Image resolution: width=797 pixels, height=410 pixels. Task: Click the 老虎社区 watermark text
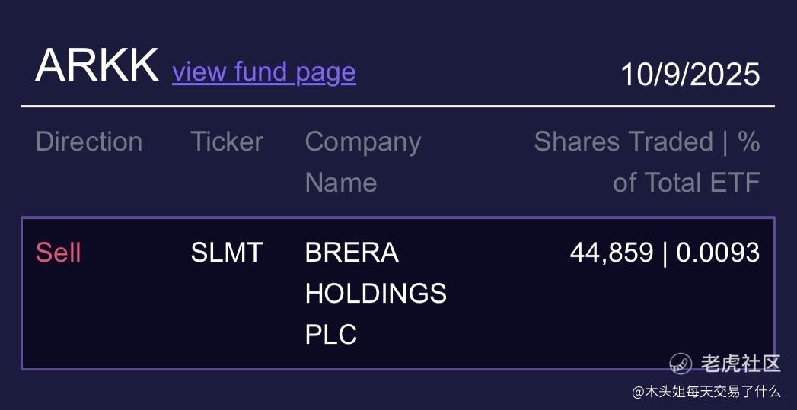coord(740,364)
